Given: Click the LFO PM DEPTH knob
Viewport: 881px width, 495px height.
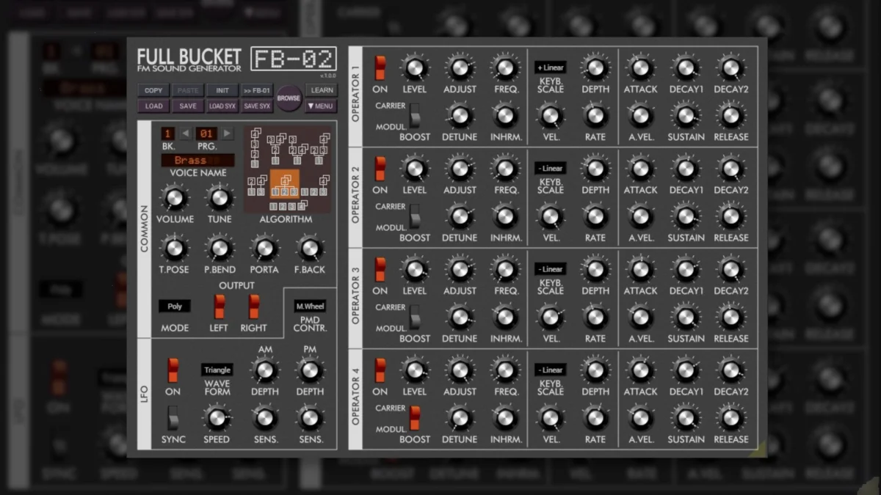Looking at the screenshot, I should tap(310, 370).
